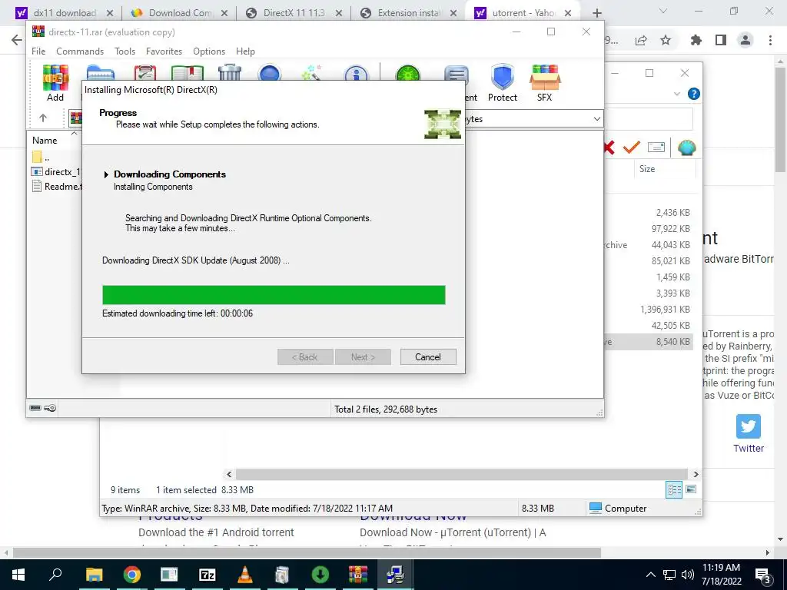Open the notifications center in system tray
Viewport: 787px width, 590px height.
(x=763, y=575)
